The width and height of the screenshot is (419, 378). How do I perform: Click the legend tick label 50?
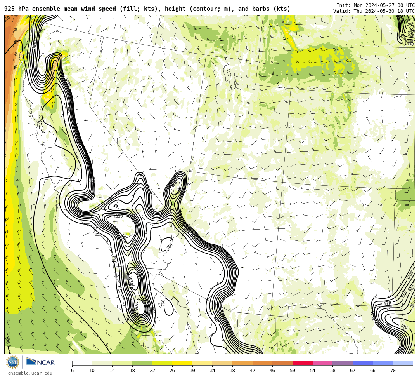point(293,371)
